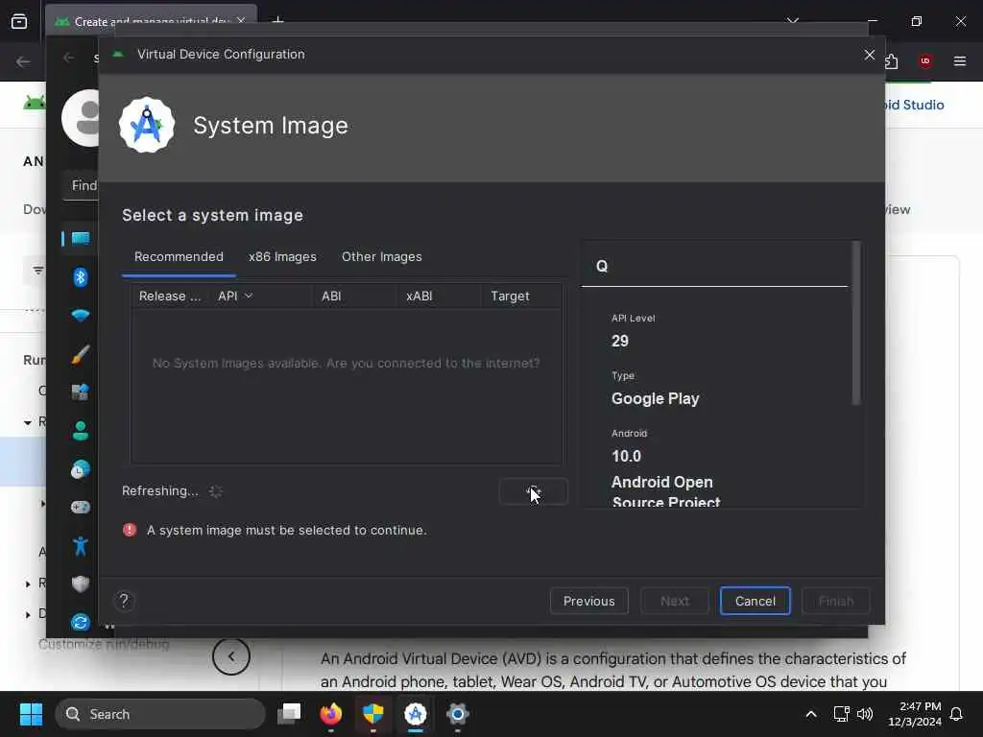
Task: Open notifications bell icon
Action: point(956,714)
